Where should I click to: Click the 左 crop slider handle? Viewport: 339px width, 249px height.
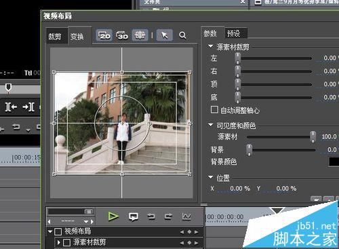click(238, 58)
